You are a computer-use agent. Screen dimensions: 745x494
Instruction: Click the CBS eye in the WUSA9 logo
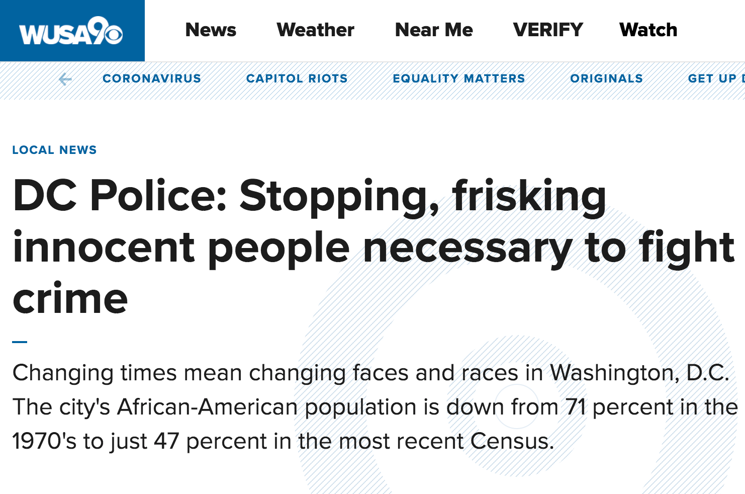[x=114, y=34]
